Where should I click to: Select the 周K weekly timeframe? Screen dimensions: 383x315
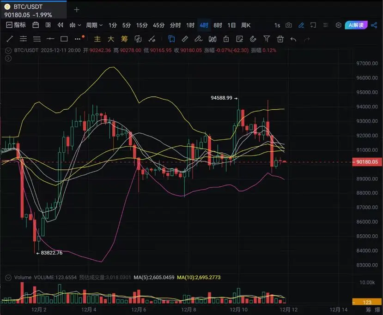click(x=246, y=25)
